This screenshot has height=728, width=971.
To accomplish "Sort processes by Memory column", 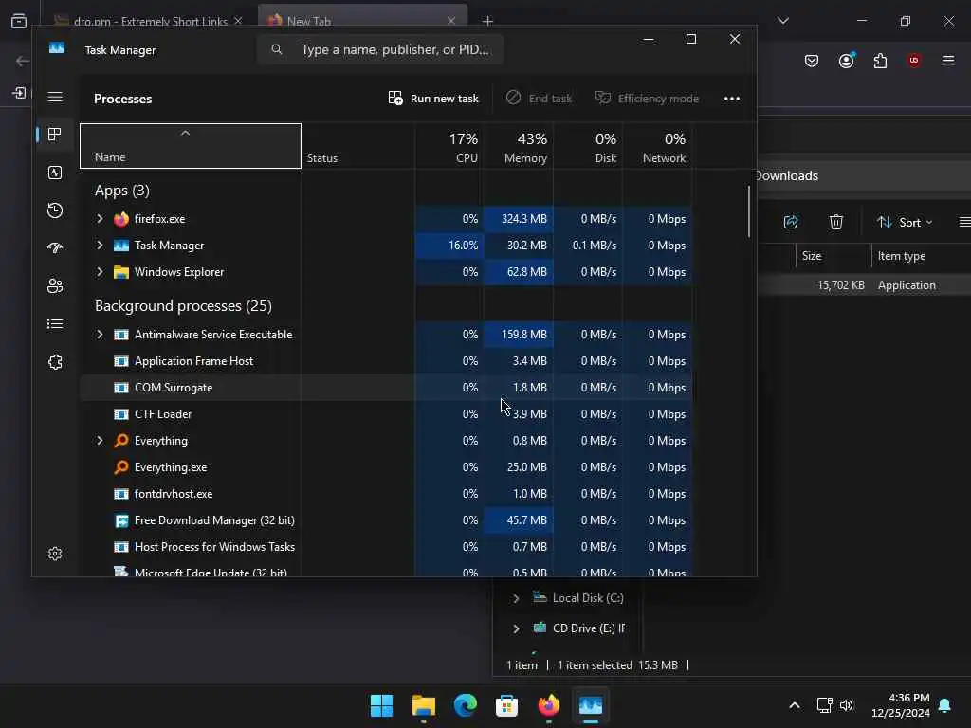I will [x=519, y=147].
